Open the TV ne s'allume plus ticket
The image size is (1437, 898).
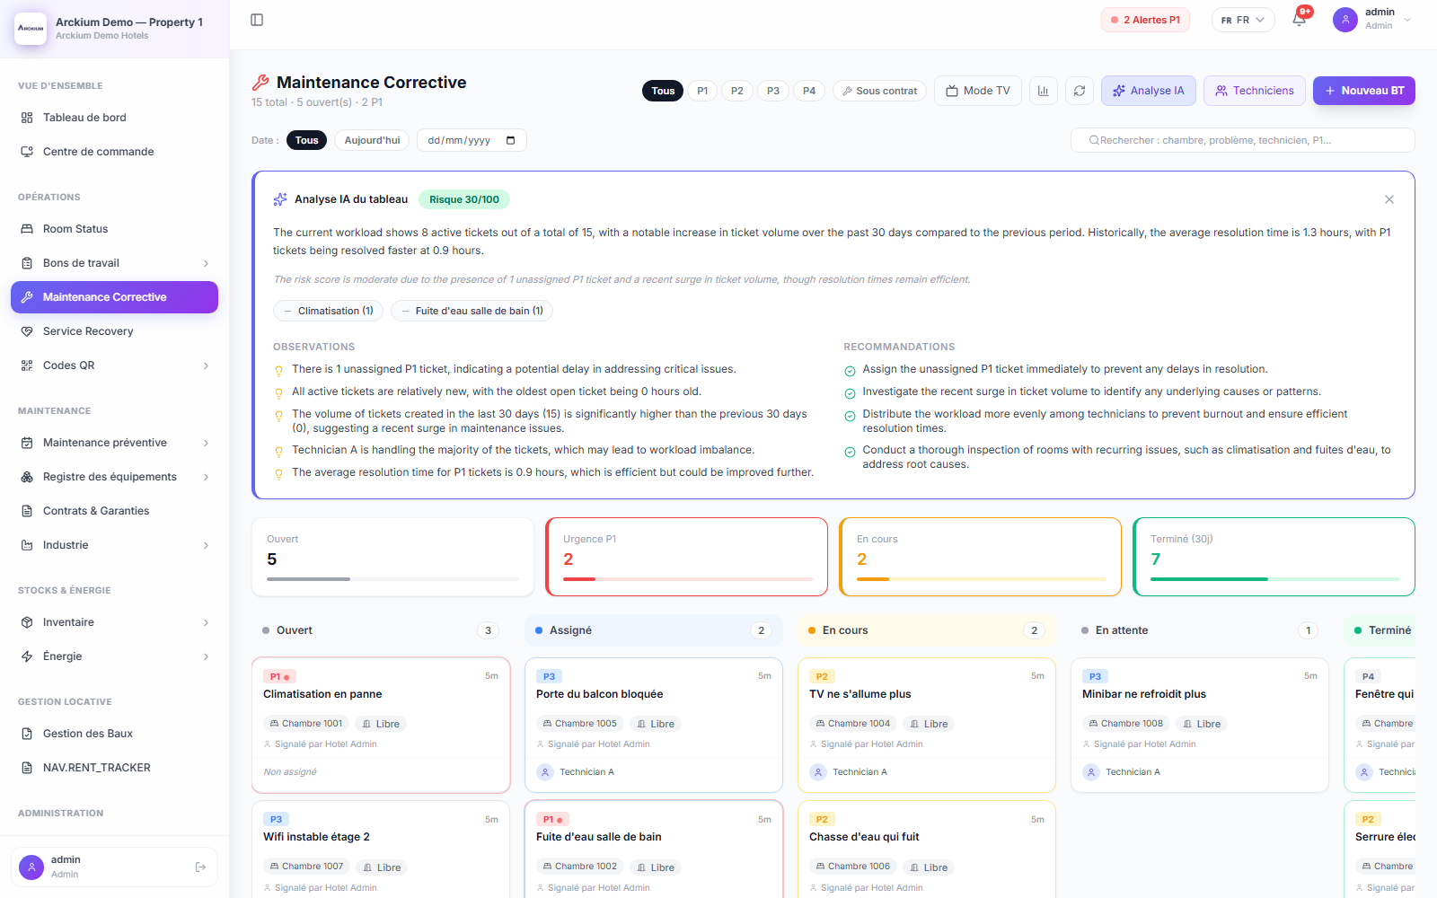(x=928, y=725)
